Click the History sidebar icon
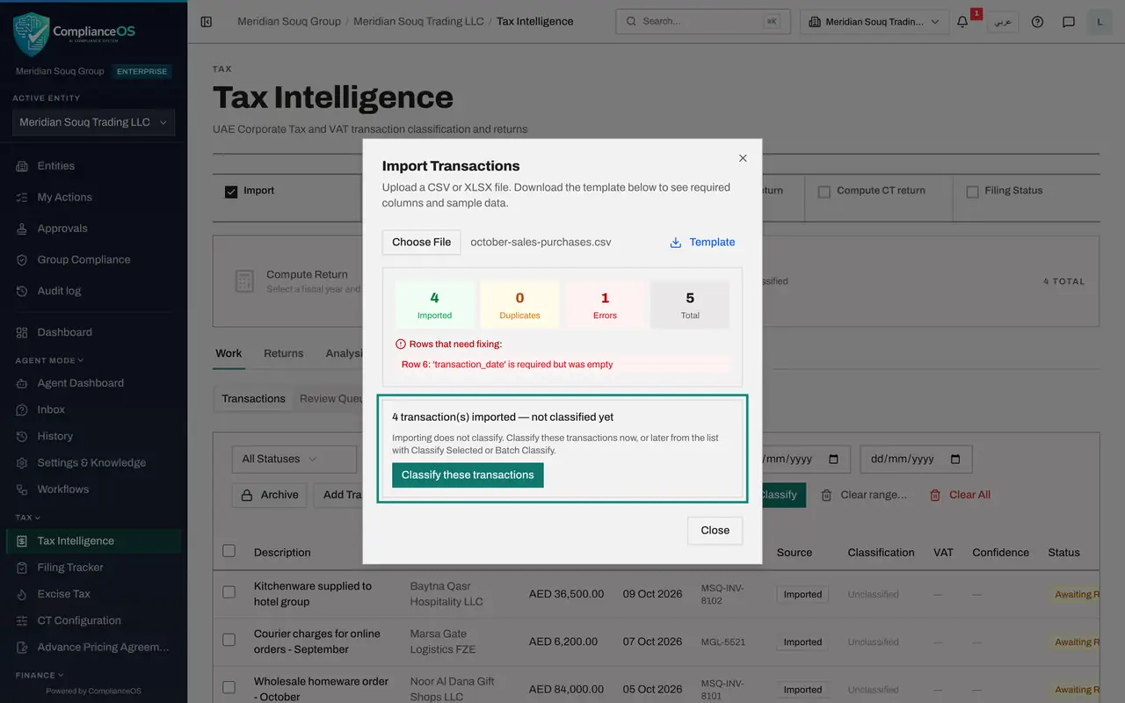Viewport: 1125px width, 703px height. coord(22,436)
